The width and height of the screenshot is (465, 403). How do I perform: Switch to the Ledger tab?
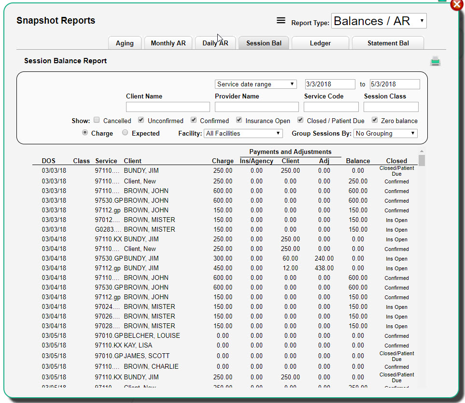pyautogui.click(x=320, y=43)
